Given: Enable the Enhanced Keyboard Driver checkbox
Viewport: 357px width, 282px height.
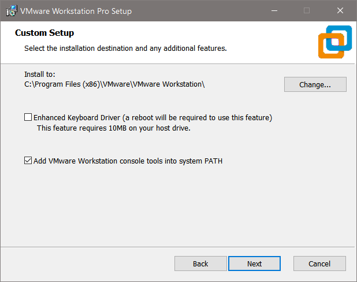Looking at the screenshot, I should 28,117.
